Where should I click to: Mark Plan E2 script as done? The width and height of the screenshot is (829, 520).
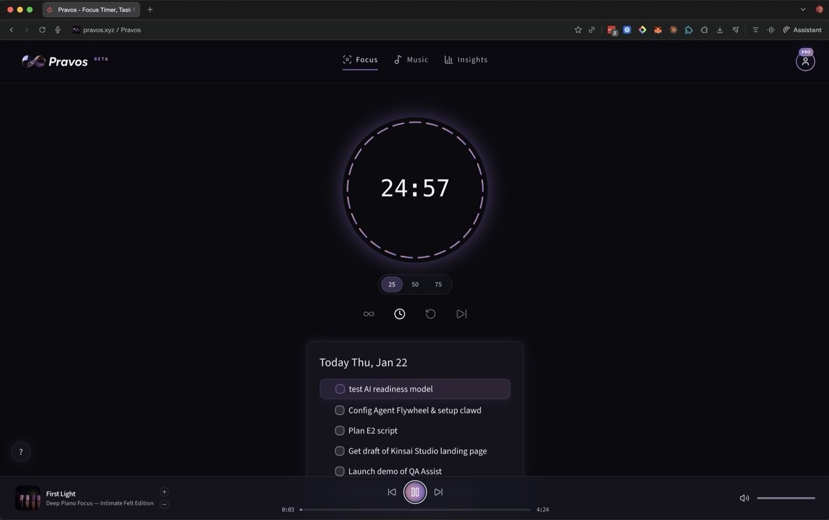click(339, 430)
